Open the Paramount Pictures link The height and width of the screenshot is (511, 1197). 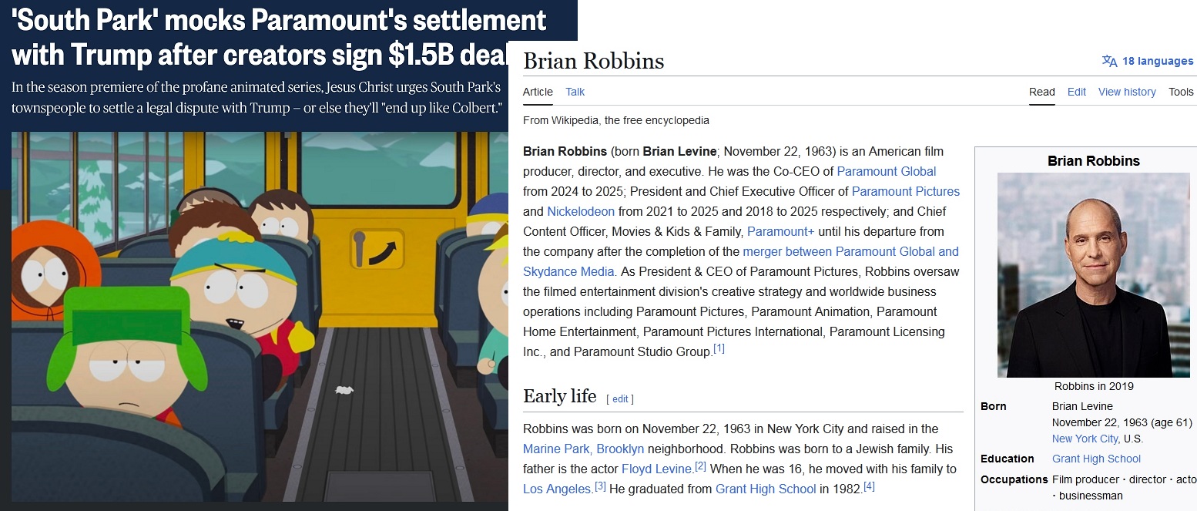pos(905,191)
